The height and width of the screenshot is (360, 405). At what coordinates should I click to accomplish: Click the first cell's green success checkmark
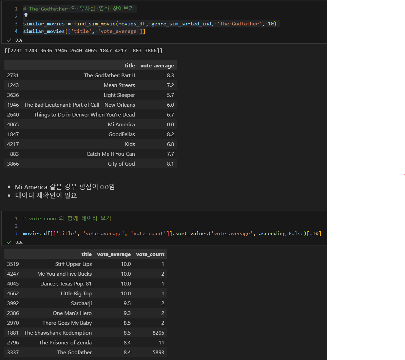coord(9,40)
